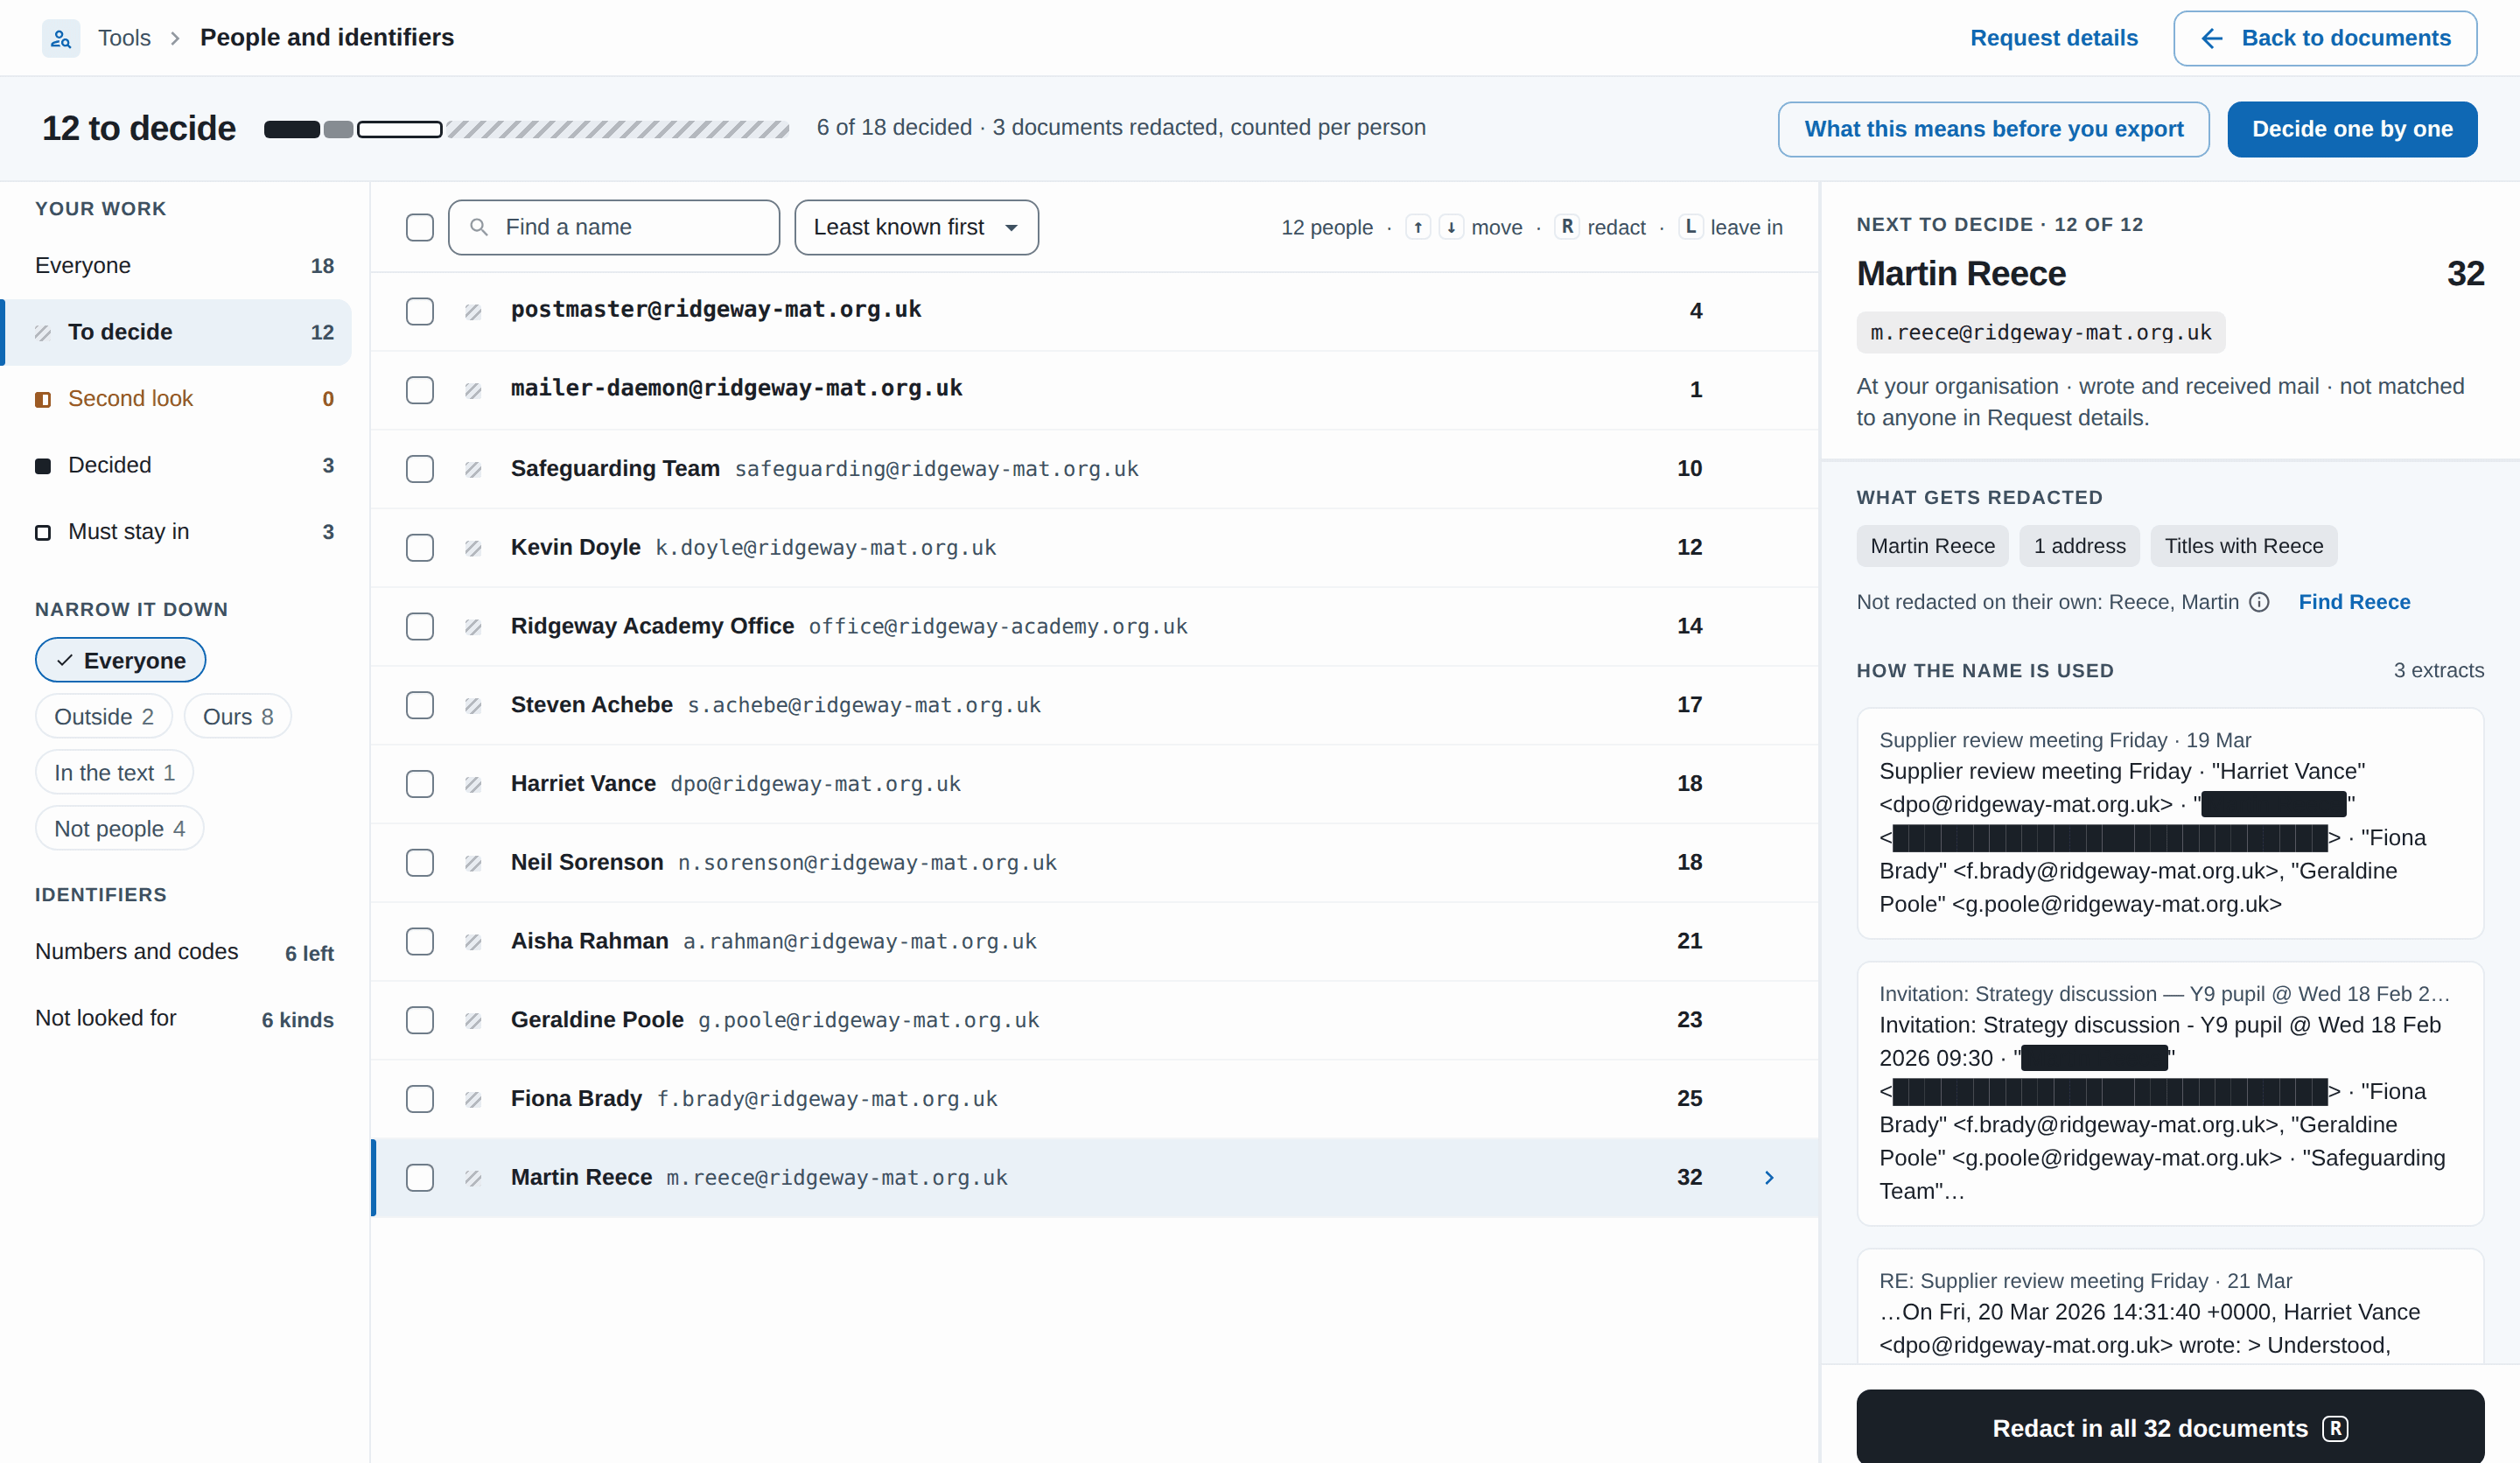Select the Everyone filter chip

tap(120, 660)
